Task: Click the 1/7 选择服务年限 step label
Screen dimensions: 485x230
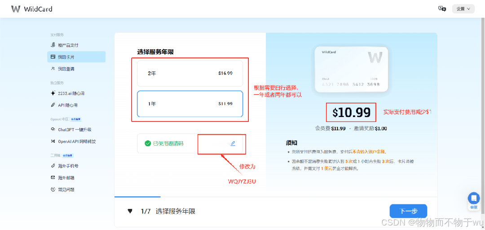Action: (168, 212)
